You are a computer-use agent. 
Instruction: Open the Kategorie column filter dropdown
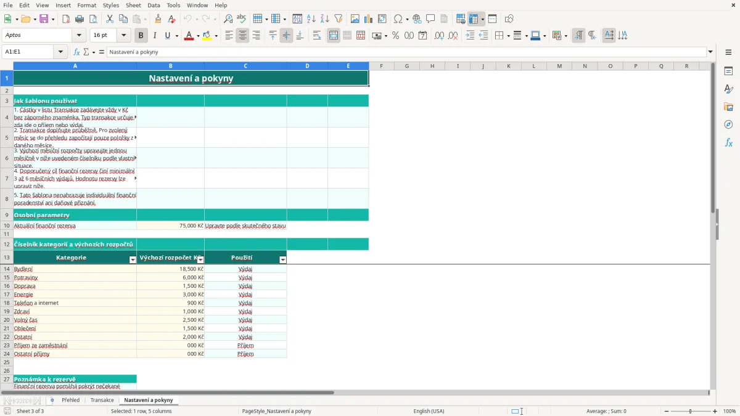[133, 260]
